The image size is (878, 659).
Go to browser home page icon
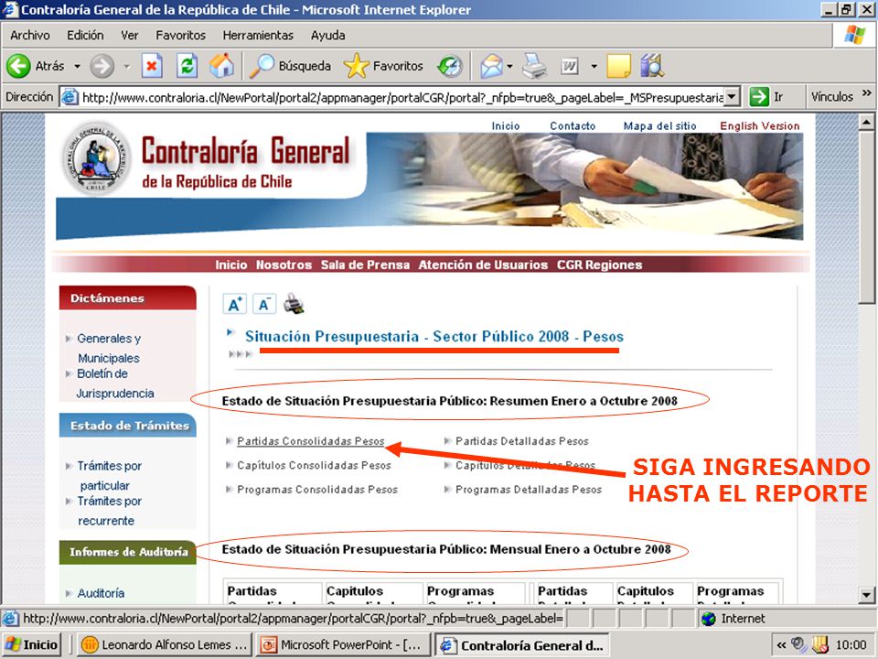pyautogui.click(x=221, y=66)
